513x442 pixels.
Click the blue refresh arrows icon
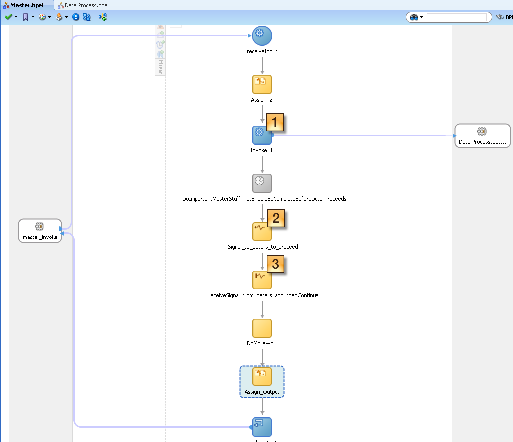[86, 17]
